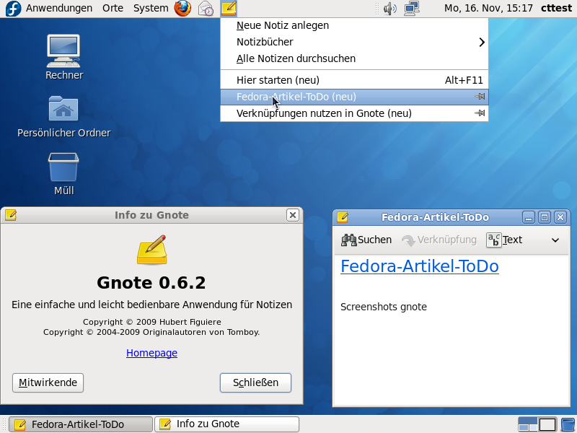This screenshot has width=577, height=433.
Task: Toggle pin on Fedora-Artikel-ToDo menu entry
Action: pos(480,97)
